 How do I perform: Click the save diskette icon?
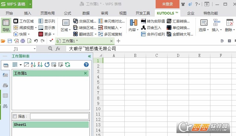pyautogui.click(x=10, y=41)
